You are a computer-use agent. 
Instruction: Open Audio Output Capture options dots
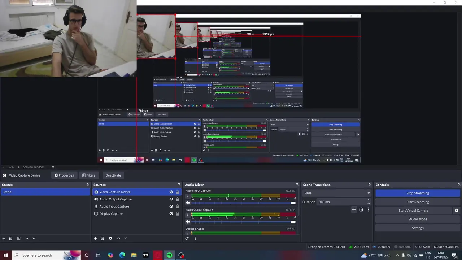[x=188, y=216]
